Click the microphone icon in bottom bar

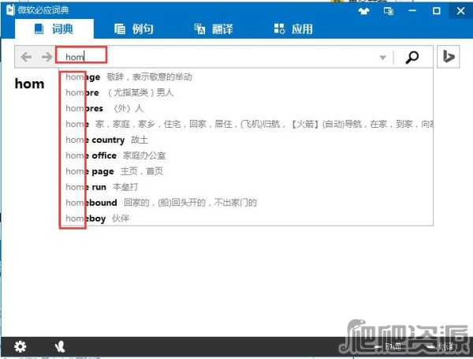60,346
